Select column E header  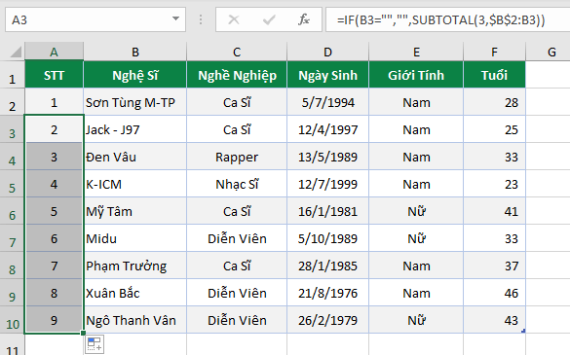416,52
